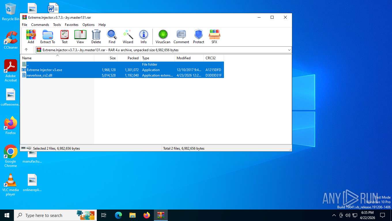Open the Comment tool
Screen dimensions: 392x221
click(x=181, y=37)
